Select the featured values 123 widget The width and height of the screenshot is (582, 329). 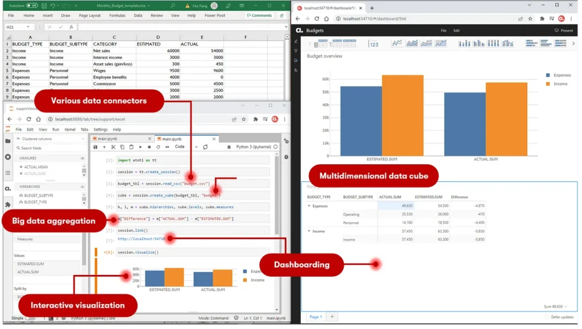[374, 44]
